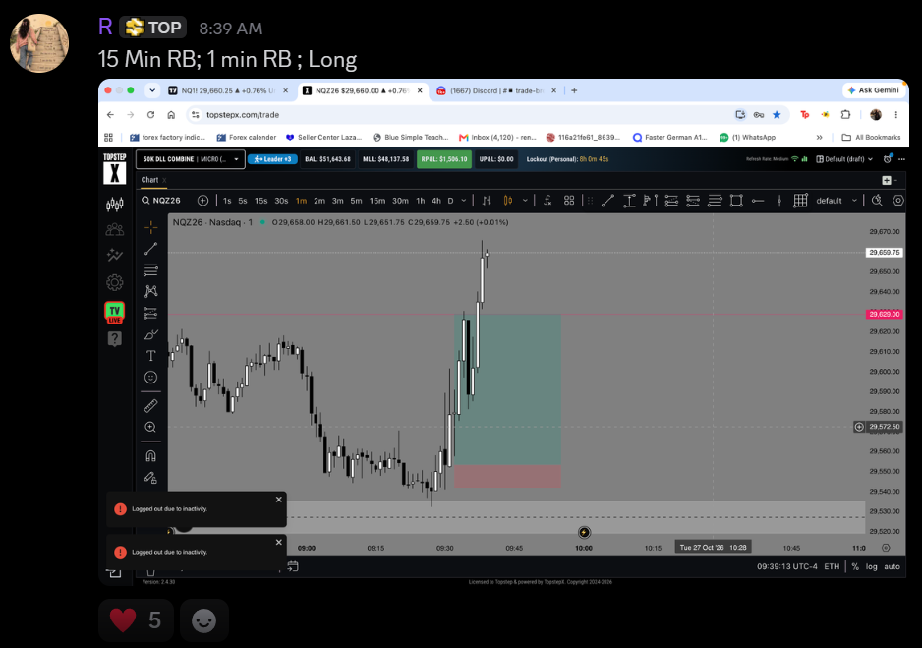Open the NQZ26 symbol search field
The image size is (922, 648).
(161, 201)
